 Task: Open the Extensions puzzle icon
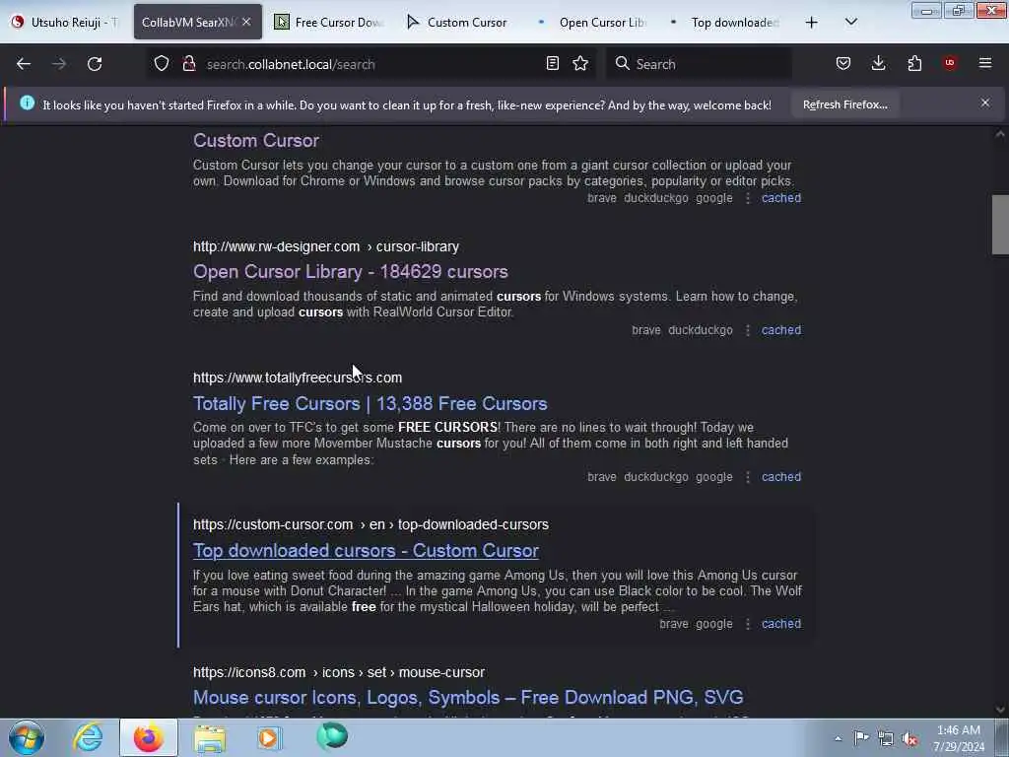(x=914, y=64)
